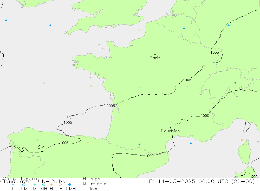Click the LMH cloud marker in Germany

coord(229,26)
